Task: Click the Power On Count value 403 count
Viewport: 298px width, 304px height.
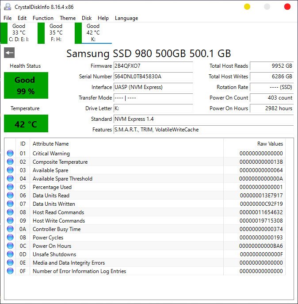Action: [x=272, y=98]
